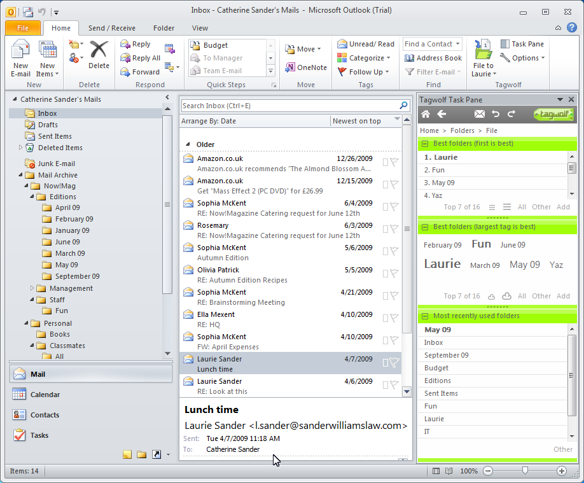Switch to the Folder tab
Viewport: 584px width, 483px height.
(x=163, y=28)
